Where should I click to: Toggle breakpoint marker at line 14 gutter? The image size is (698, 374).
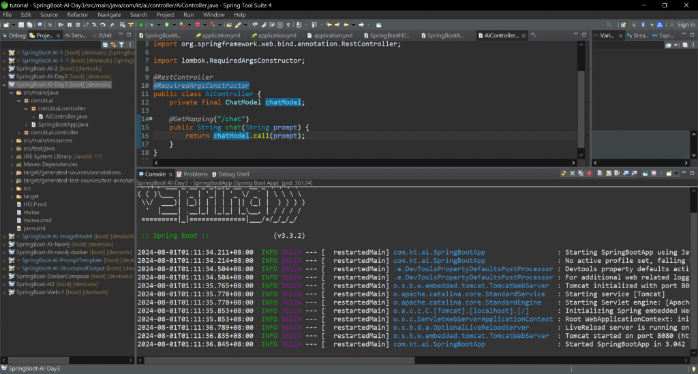[x=139, y=119]
